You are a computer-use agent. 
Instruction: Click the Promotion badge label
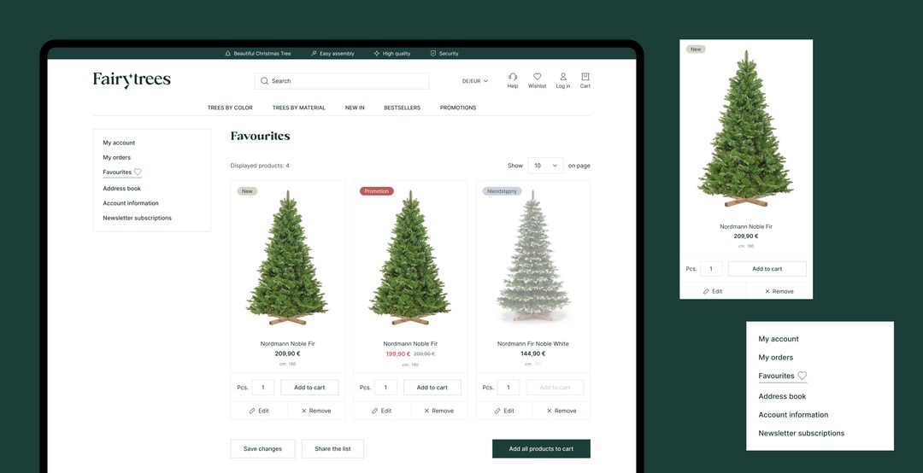[377, 191]
